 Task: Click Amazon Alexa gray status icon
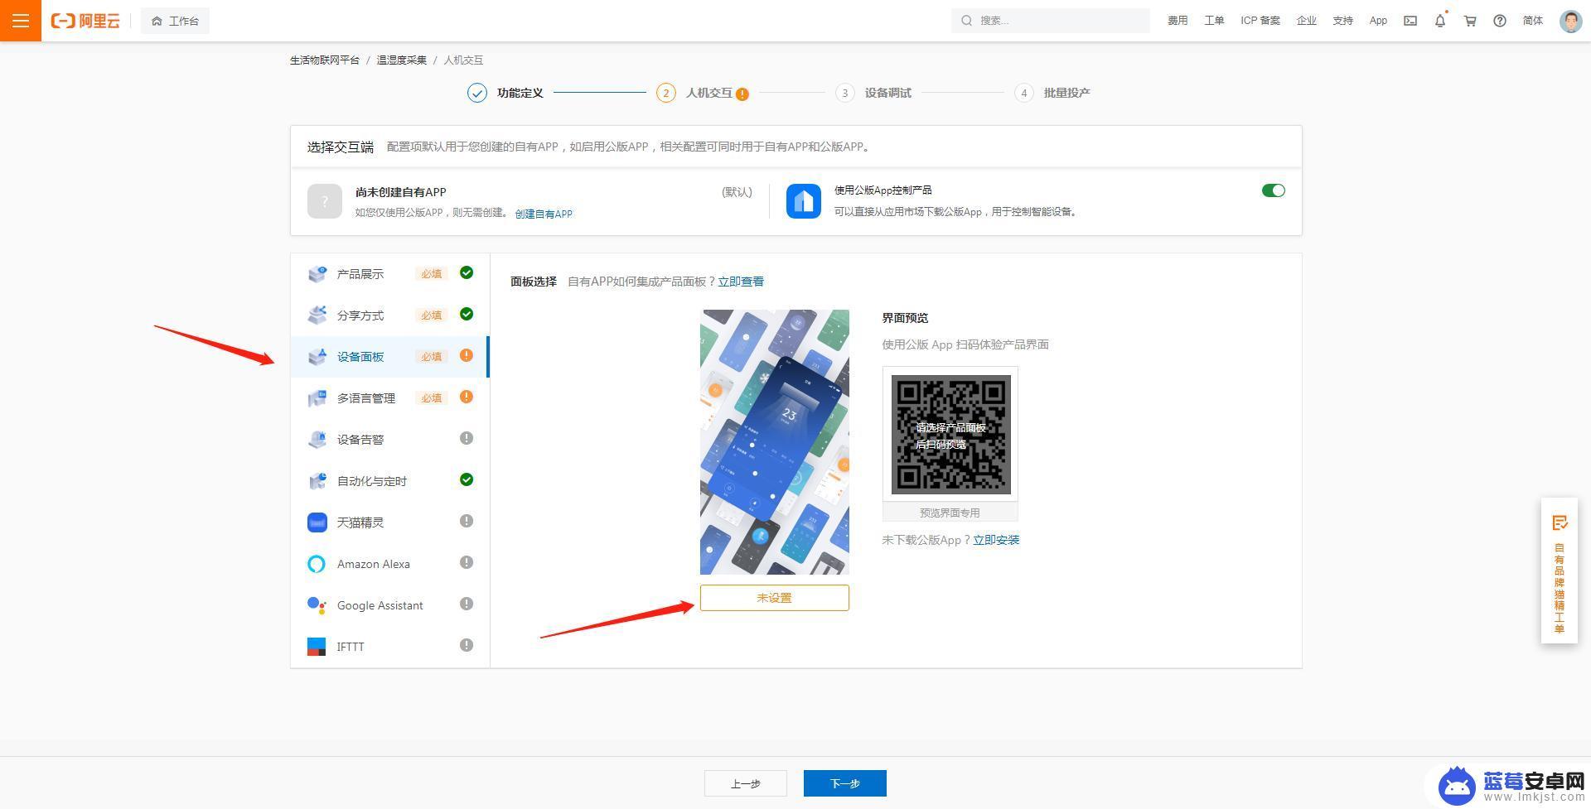coord(467,562)
